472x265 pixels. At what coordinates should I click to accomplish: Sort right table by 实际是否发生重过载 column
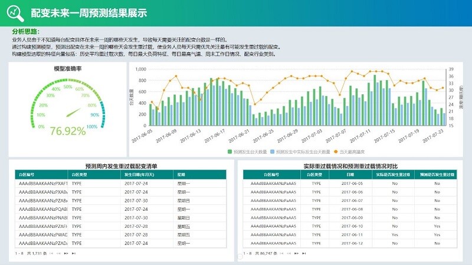point(394,175)
